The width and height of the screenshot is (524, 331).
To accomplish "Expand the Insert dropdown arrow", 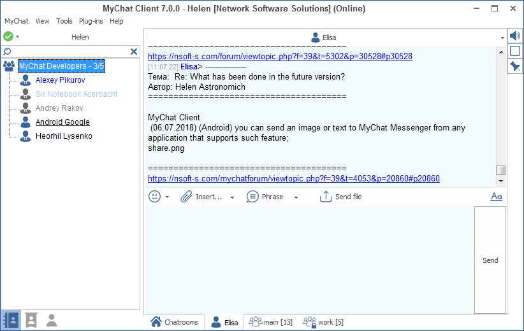I will [x=232, y=197].
